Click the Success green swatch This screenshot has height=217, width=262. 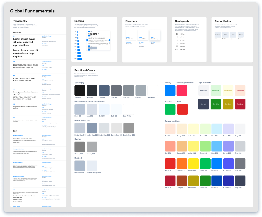point(170,109)
